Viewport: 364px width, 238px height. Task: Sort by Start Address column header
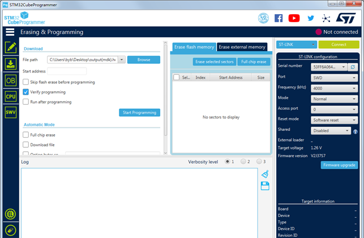tap(231, 78)
